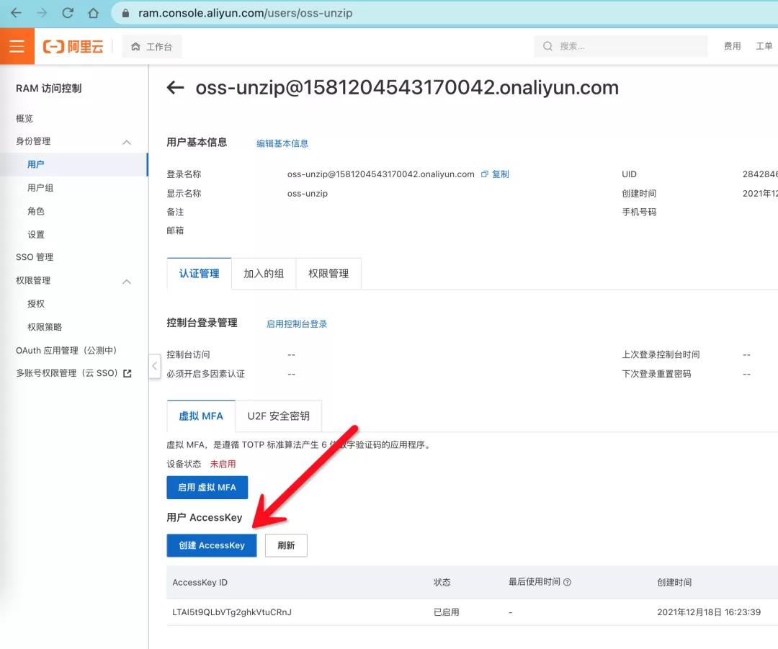Go back using the arrow beside the username
778x649 pixels.
[x=175, y=87]
